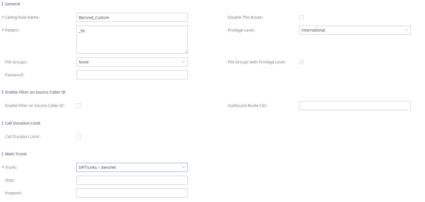This screenshot has width=425, height=202.
Task: Open the Trunk selection dropdown
Action: 132,167
